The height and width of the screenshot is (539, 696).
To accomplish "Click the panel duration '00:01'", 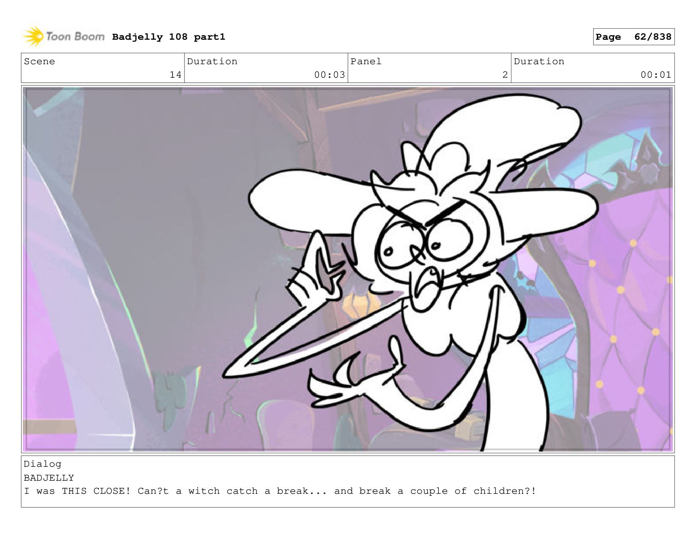I will [656, 75].
